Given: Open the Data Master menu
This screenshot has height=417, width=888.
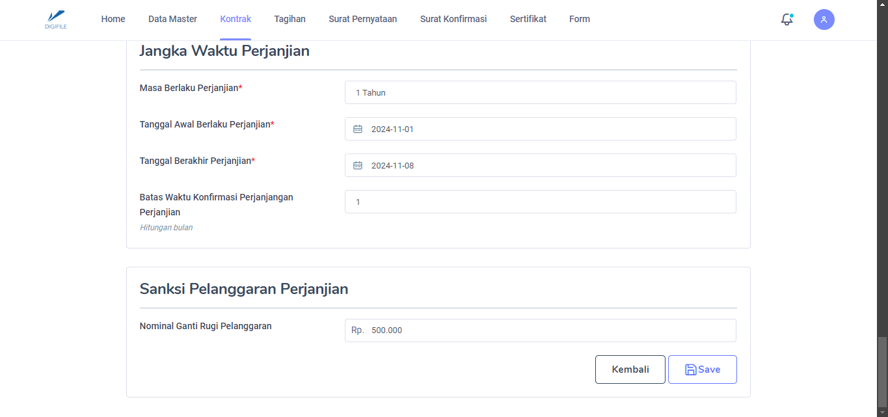Looking at the screenshot, I should (172, 20).
